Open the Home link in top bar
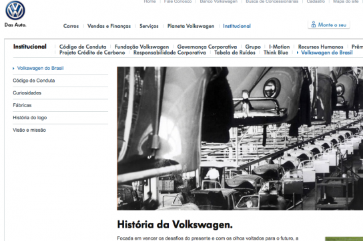The image size is (363, 241). pos(149,1)
